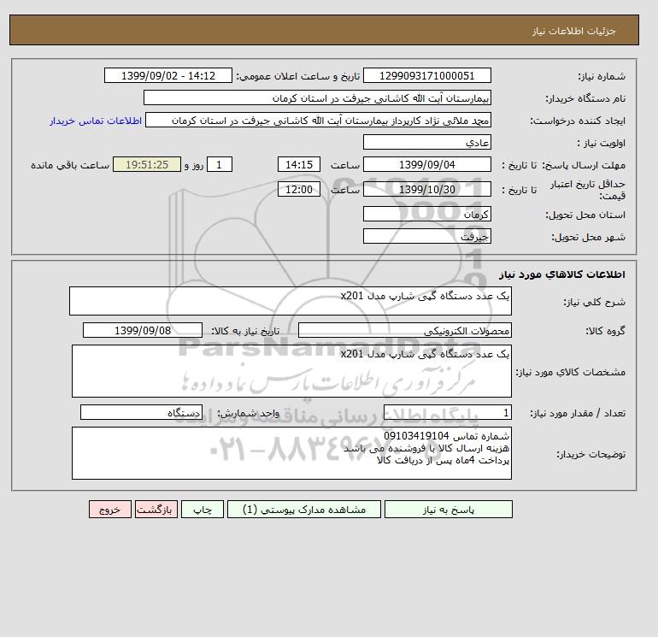Image resolution: width=658 pixels, height=637 pixels.
Task: Click the روز و label near countdown
Action: point(193,165)
